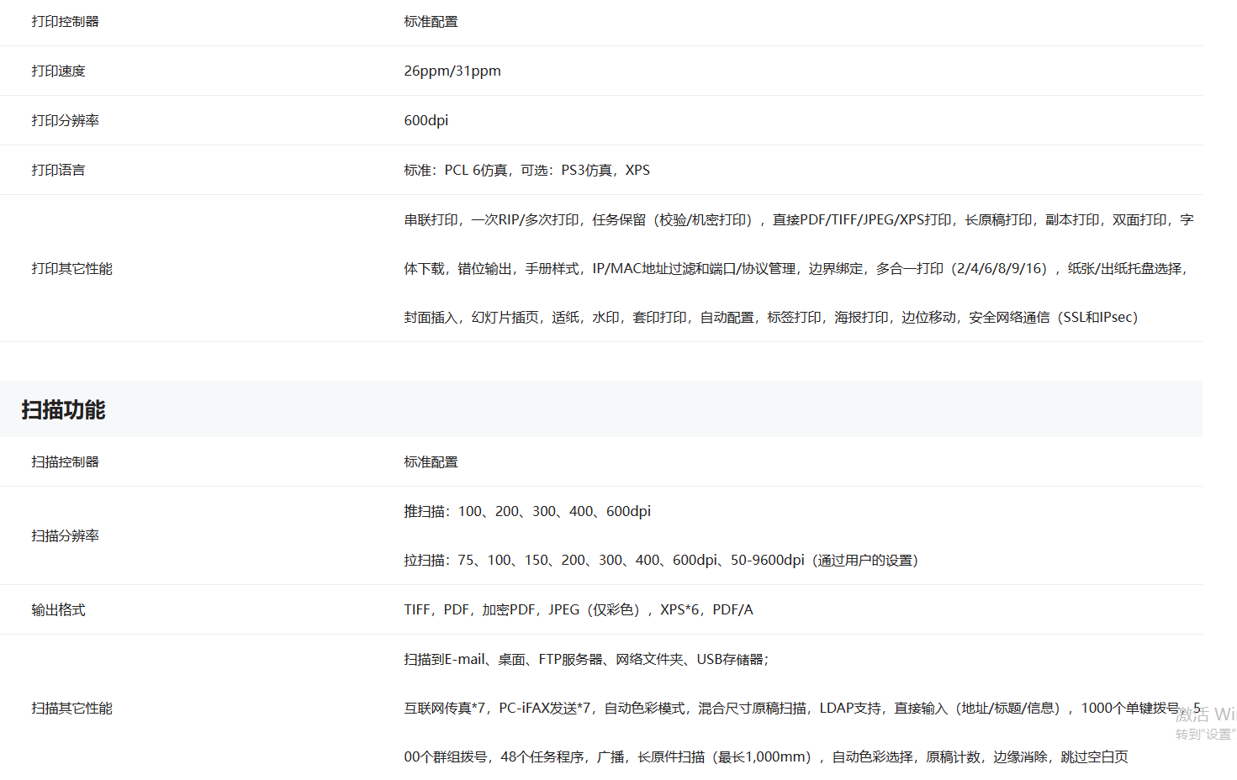Click the 打印控制器 row label
1237x780 pixels.
click(x=65, y=22)
